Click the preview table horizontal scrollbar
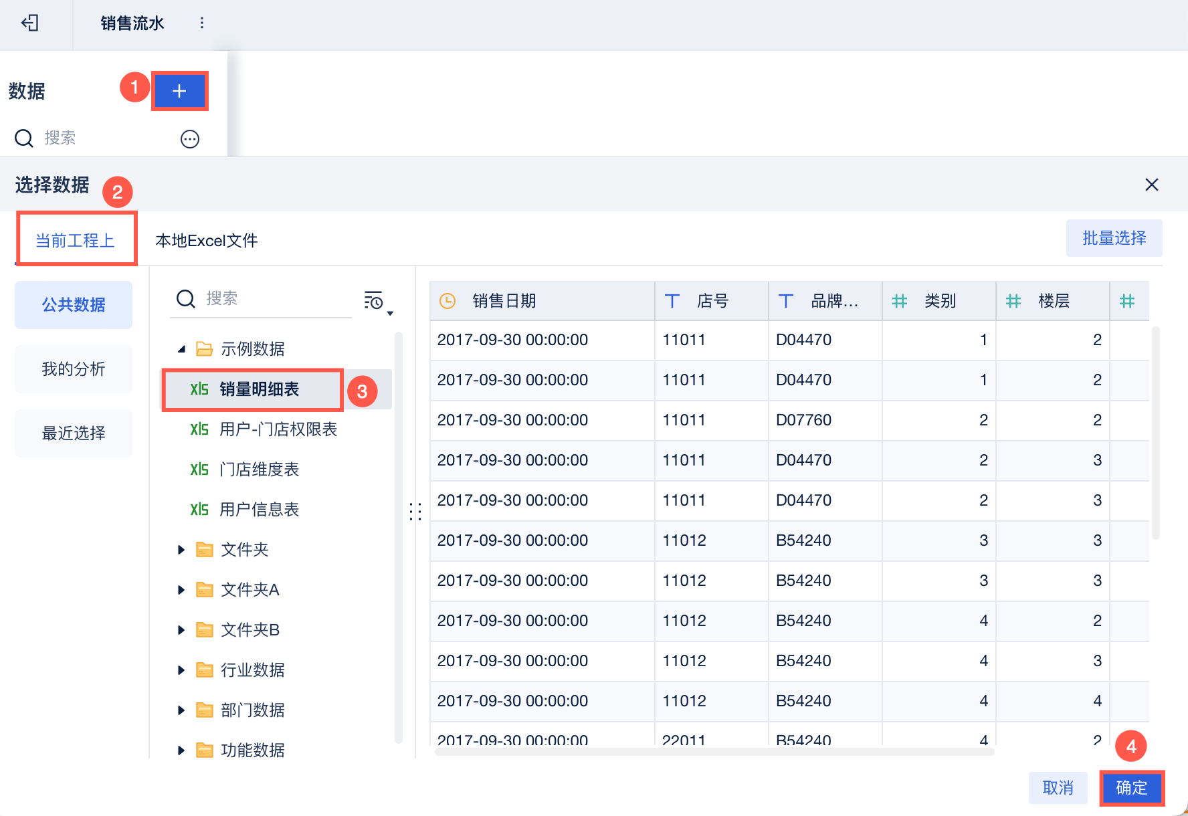The height and width of the screenshot is (816, 1188). click(714, 752)
